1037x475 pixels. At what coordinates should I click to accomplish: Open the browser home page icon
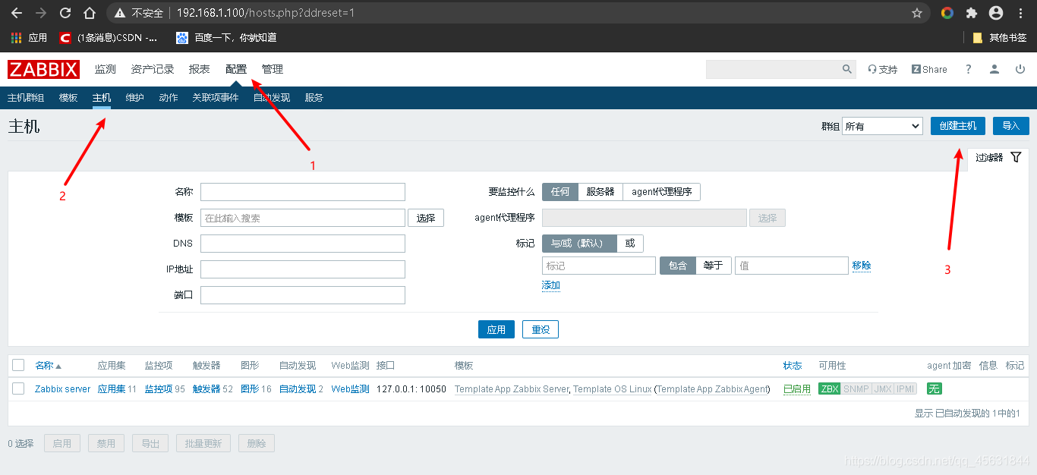pos(90,13)
